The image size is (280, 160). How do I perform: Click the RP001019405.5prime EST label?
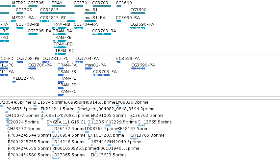click(x=117, y=148)
